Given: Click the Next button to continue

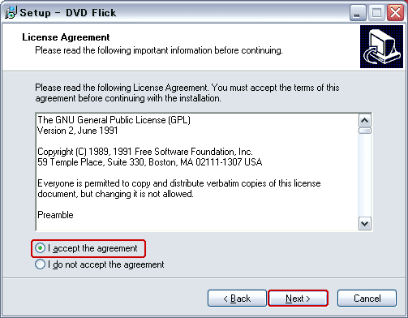Looking at the screenshot, I should coord(298,299).
